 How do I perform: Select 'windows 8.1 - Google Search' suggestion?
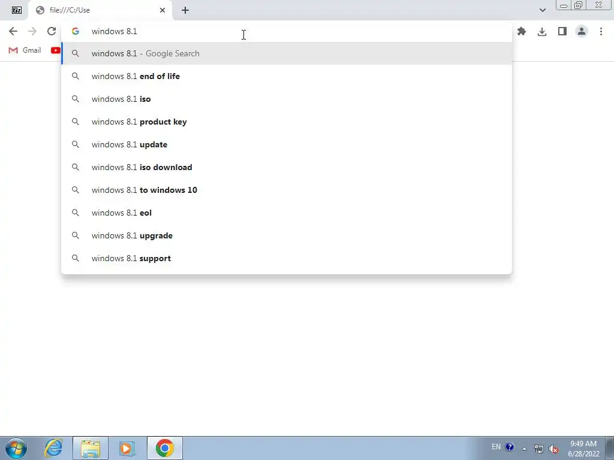click(x=287, y=53)
